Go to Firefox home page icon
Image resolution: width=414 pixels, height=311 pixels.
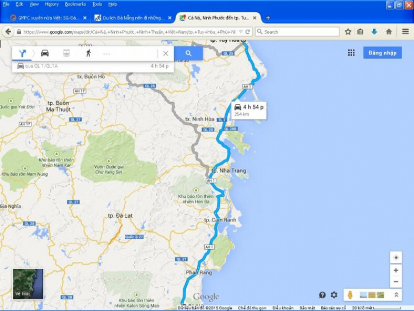pyautogui.click(x=389, y=31)
